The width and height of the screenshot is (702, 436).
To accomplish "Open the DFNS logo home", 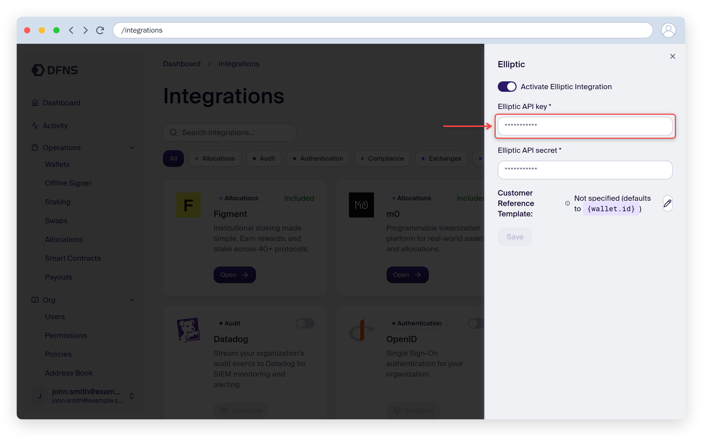I will (55, 70).
